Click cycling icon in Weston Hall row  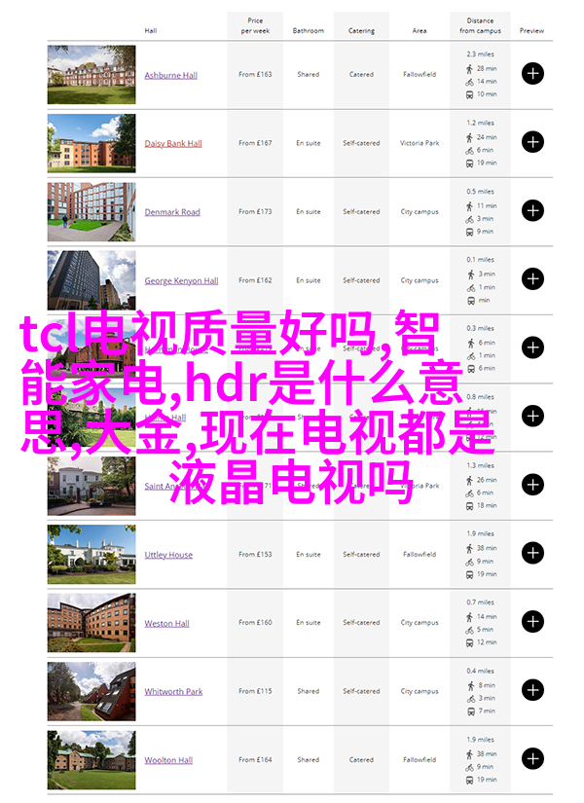pos(470,630)
